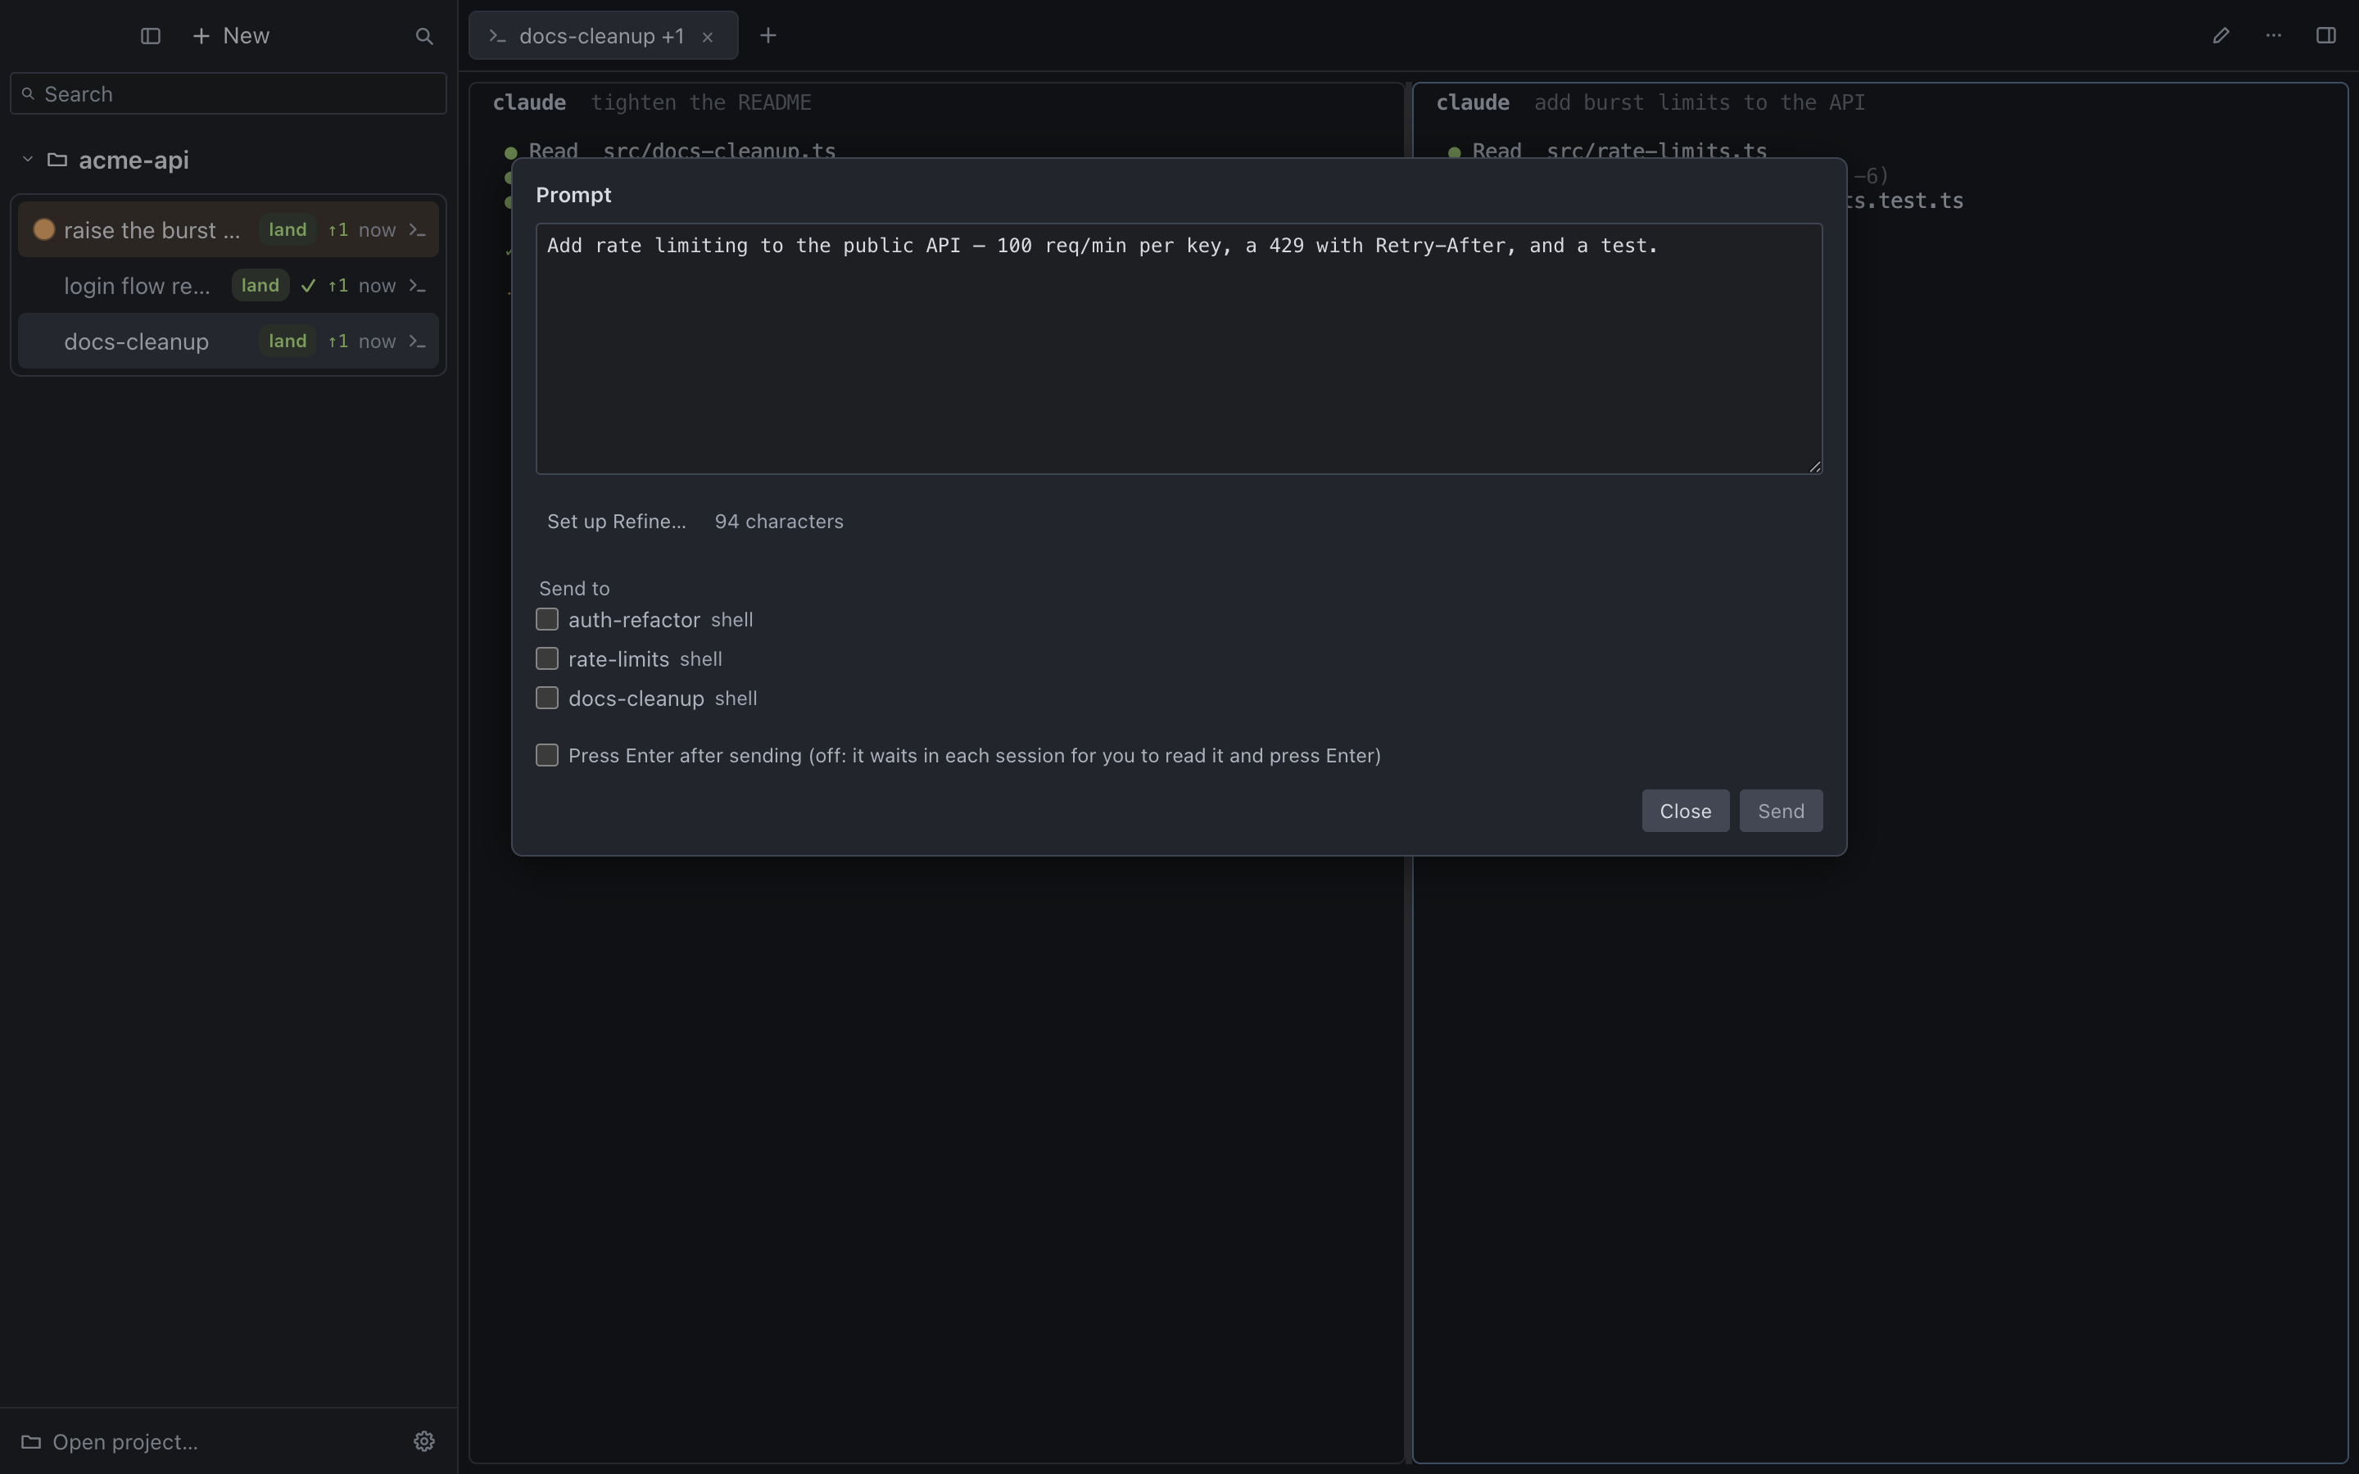This screenshot has height=1474, width=2359.
Task: Click checkmark icon on login flow row
Action: pyautogui.click(x=308, y=286)
